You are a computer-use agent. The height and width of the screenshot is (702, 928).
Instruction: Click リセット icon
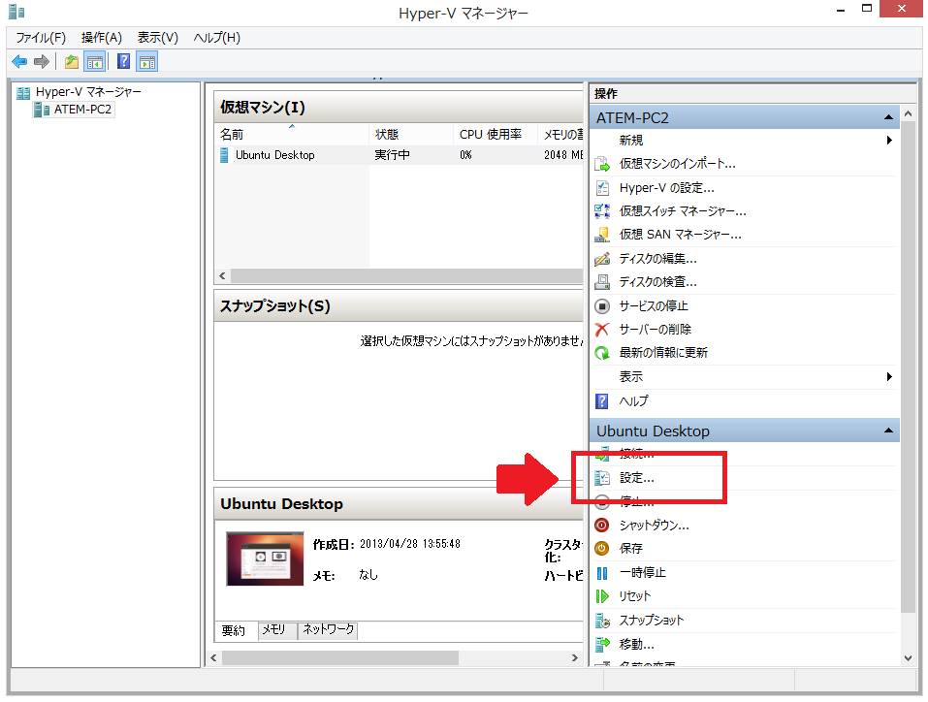(x=602, y=596)
